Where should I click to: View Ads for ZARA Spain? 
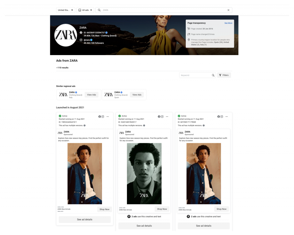137,95
